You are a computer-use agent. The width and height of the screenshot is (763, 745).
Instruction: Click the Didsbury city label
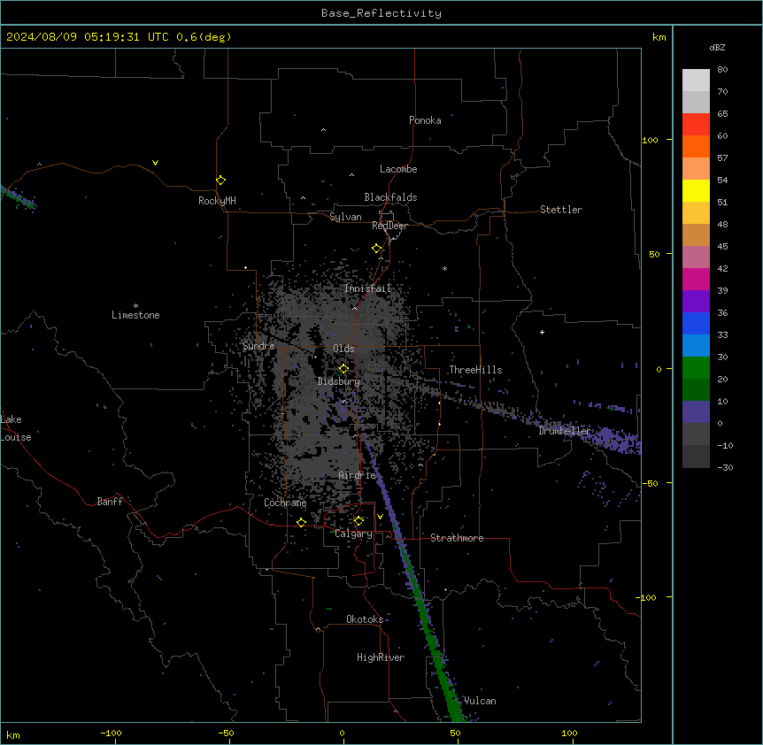(x=338, y=381)
